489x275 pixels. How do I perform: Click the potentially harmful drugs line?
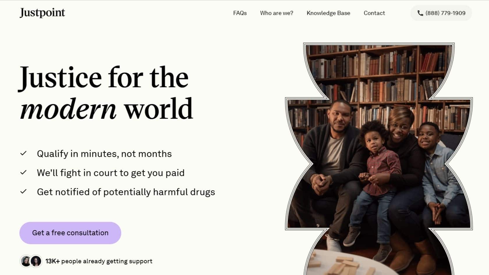[126, 192]
